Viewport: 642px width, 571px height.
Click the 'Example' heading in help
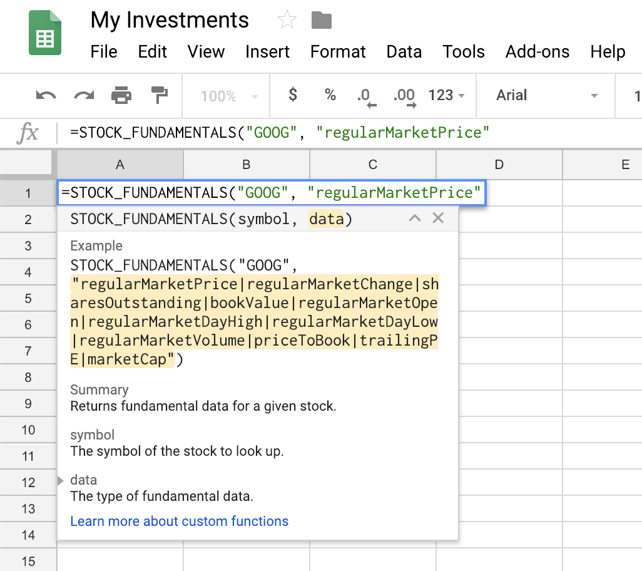click(x=96, y=245)
